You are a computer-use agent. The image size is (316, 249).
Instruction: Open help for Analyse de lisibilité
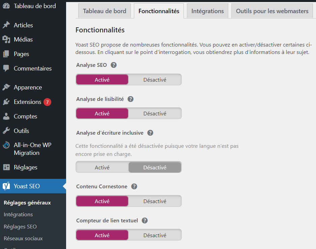pyautogui.click(x=131, y=99)
